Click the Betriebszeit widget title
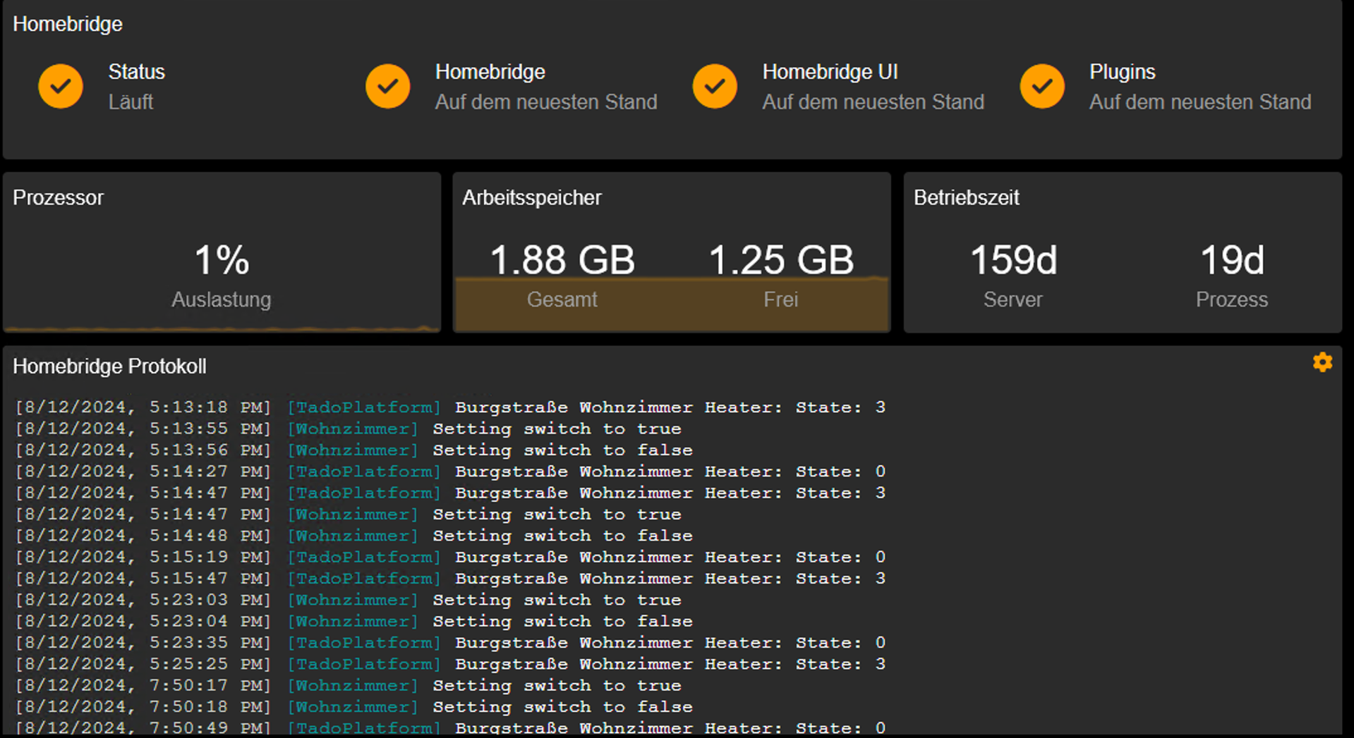Screen dimensions: 1354x738 pos(966,197)
